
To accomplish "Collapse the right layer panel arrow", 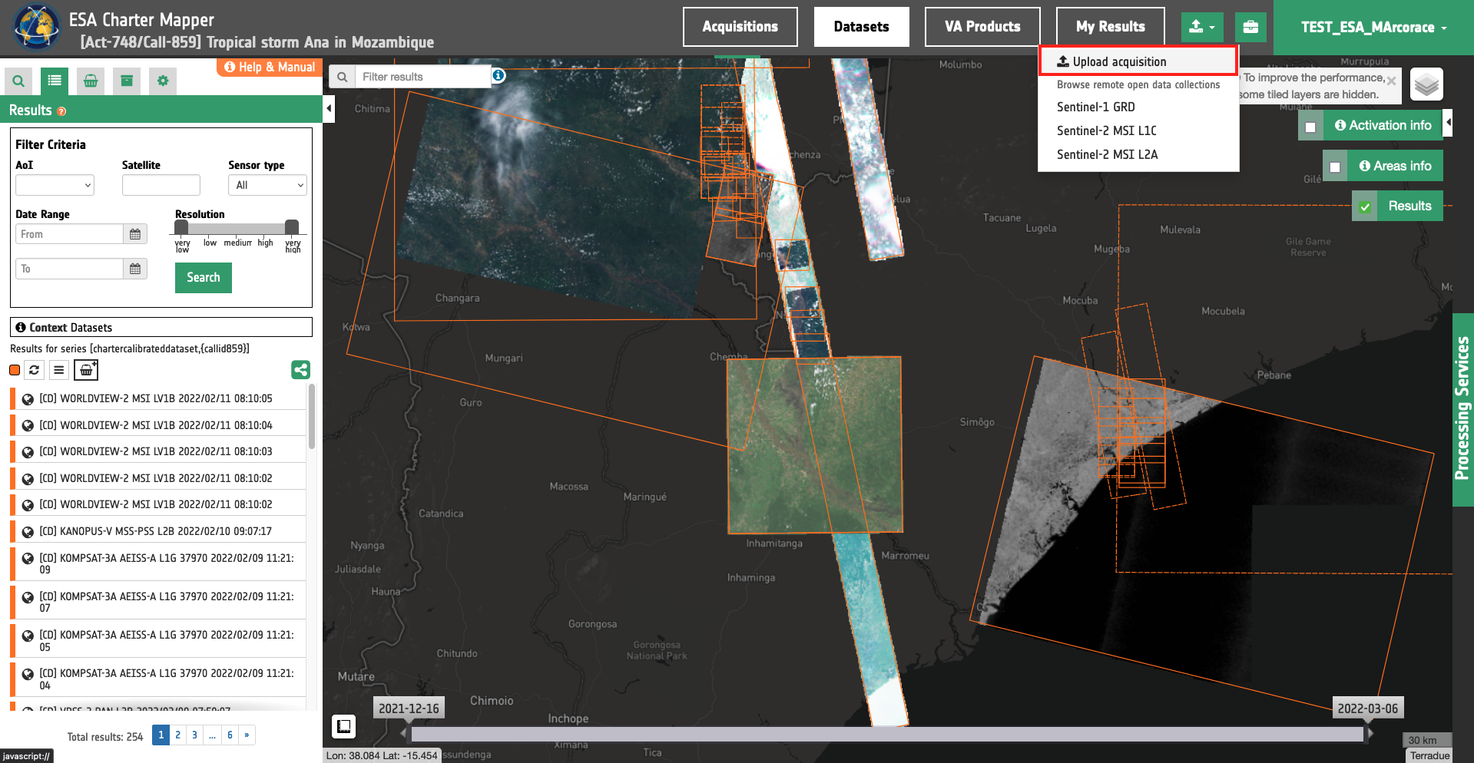I will (1448, 123).
